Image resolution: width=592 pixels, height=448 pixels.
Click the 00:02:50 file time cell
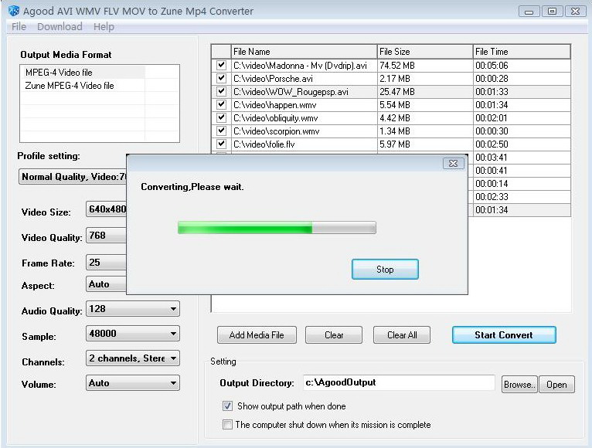coord(522,144)
